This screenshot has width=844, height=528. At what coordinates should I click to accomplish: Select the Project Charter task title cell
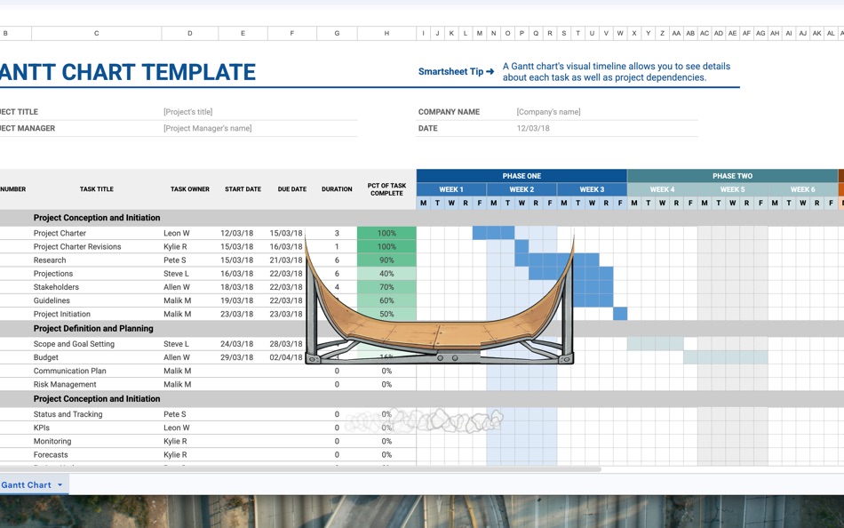[x=60, y=233]
